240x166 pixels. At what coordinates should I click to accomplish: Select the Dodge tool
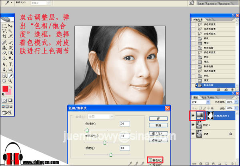click(x=10, y=58)
